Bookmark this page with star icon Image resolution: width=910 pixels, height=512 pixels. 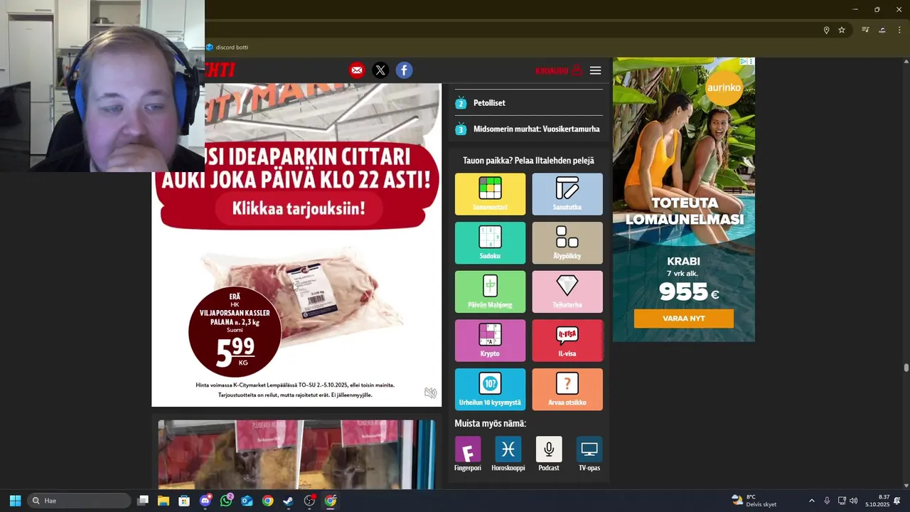(842, 30)
